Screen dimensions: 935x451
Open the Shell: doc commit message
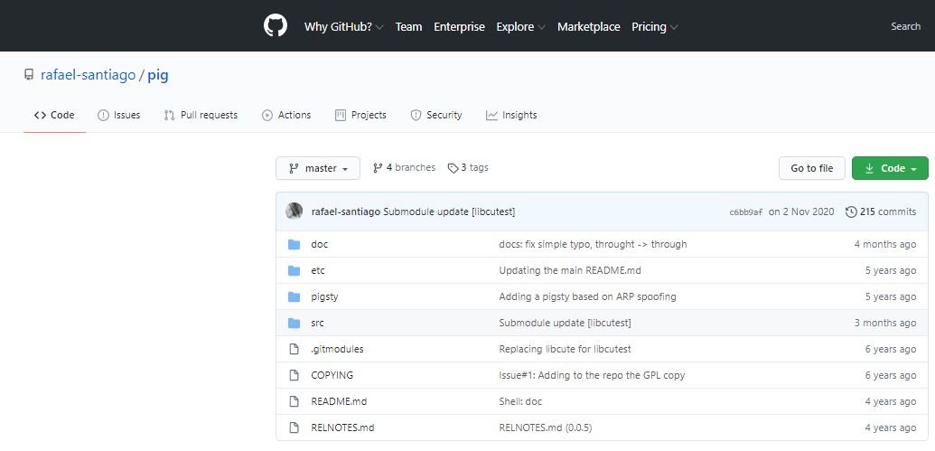(x=520, y=401)
